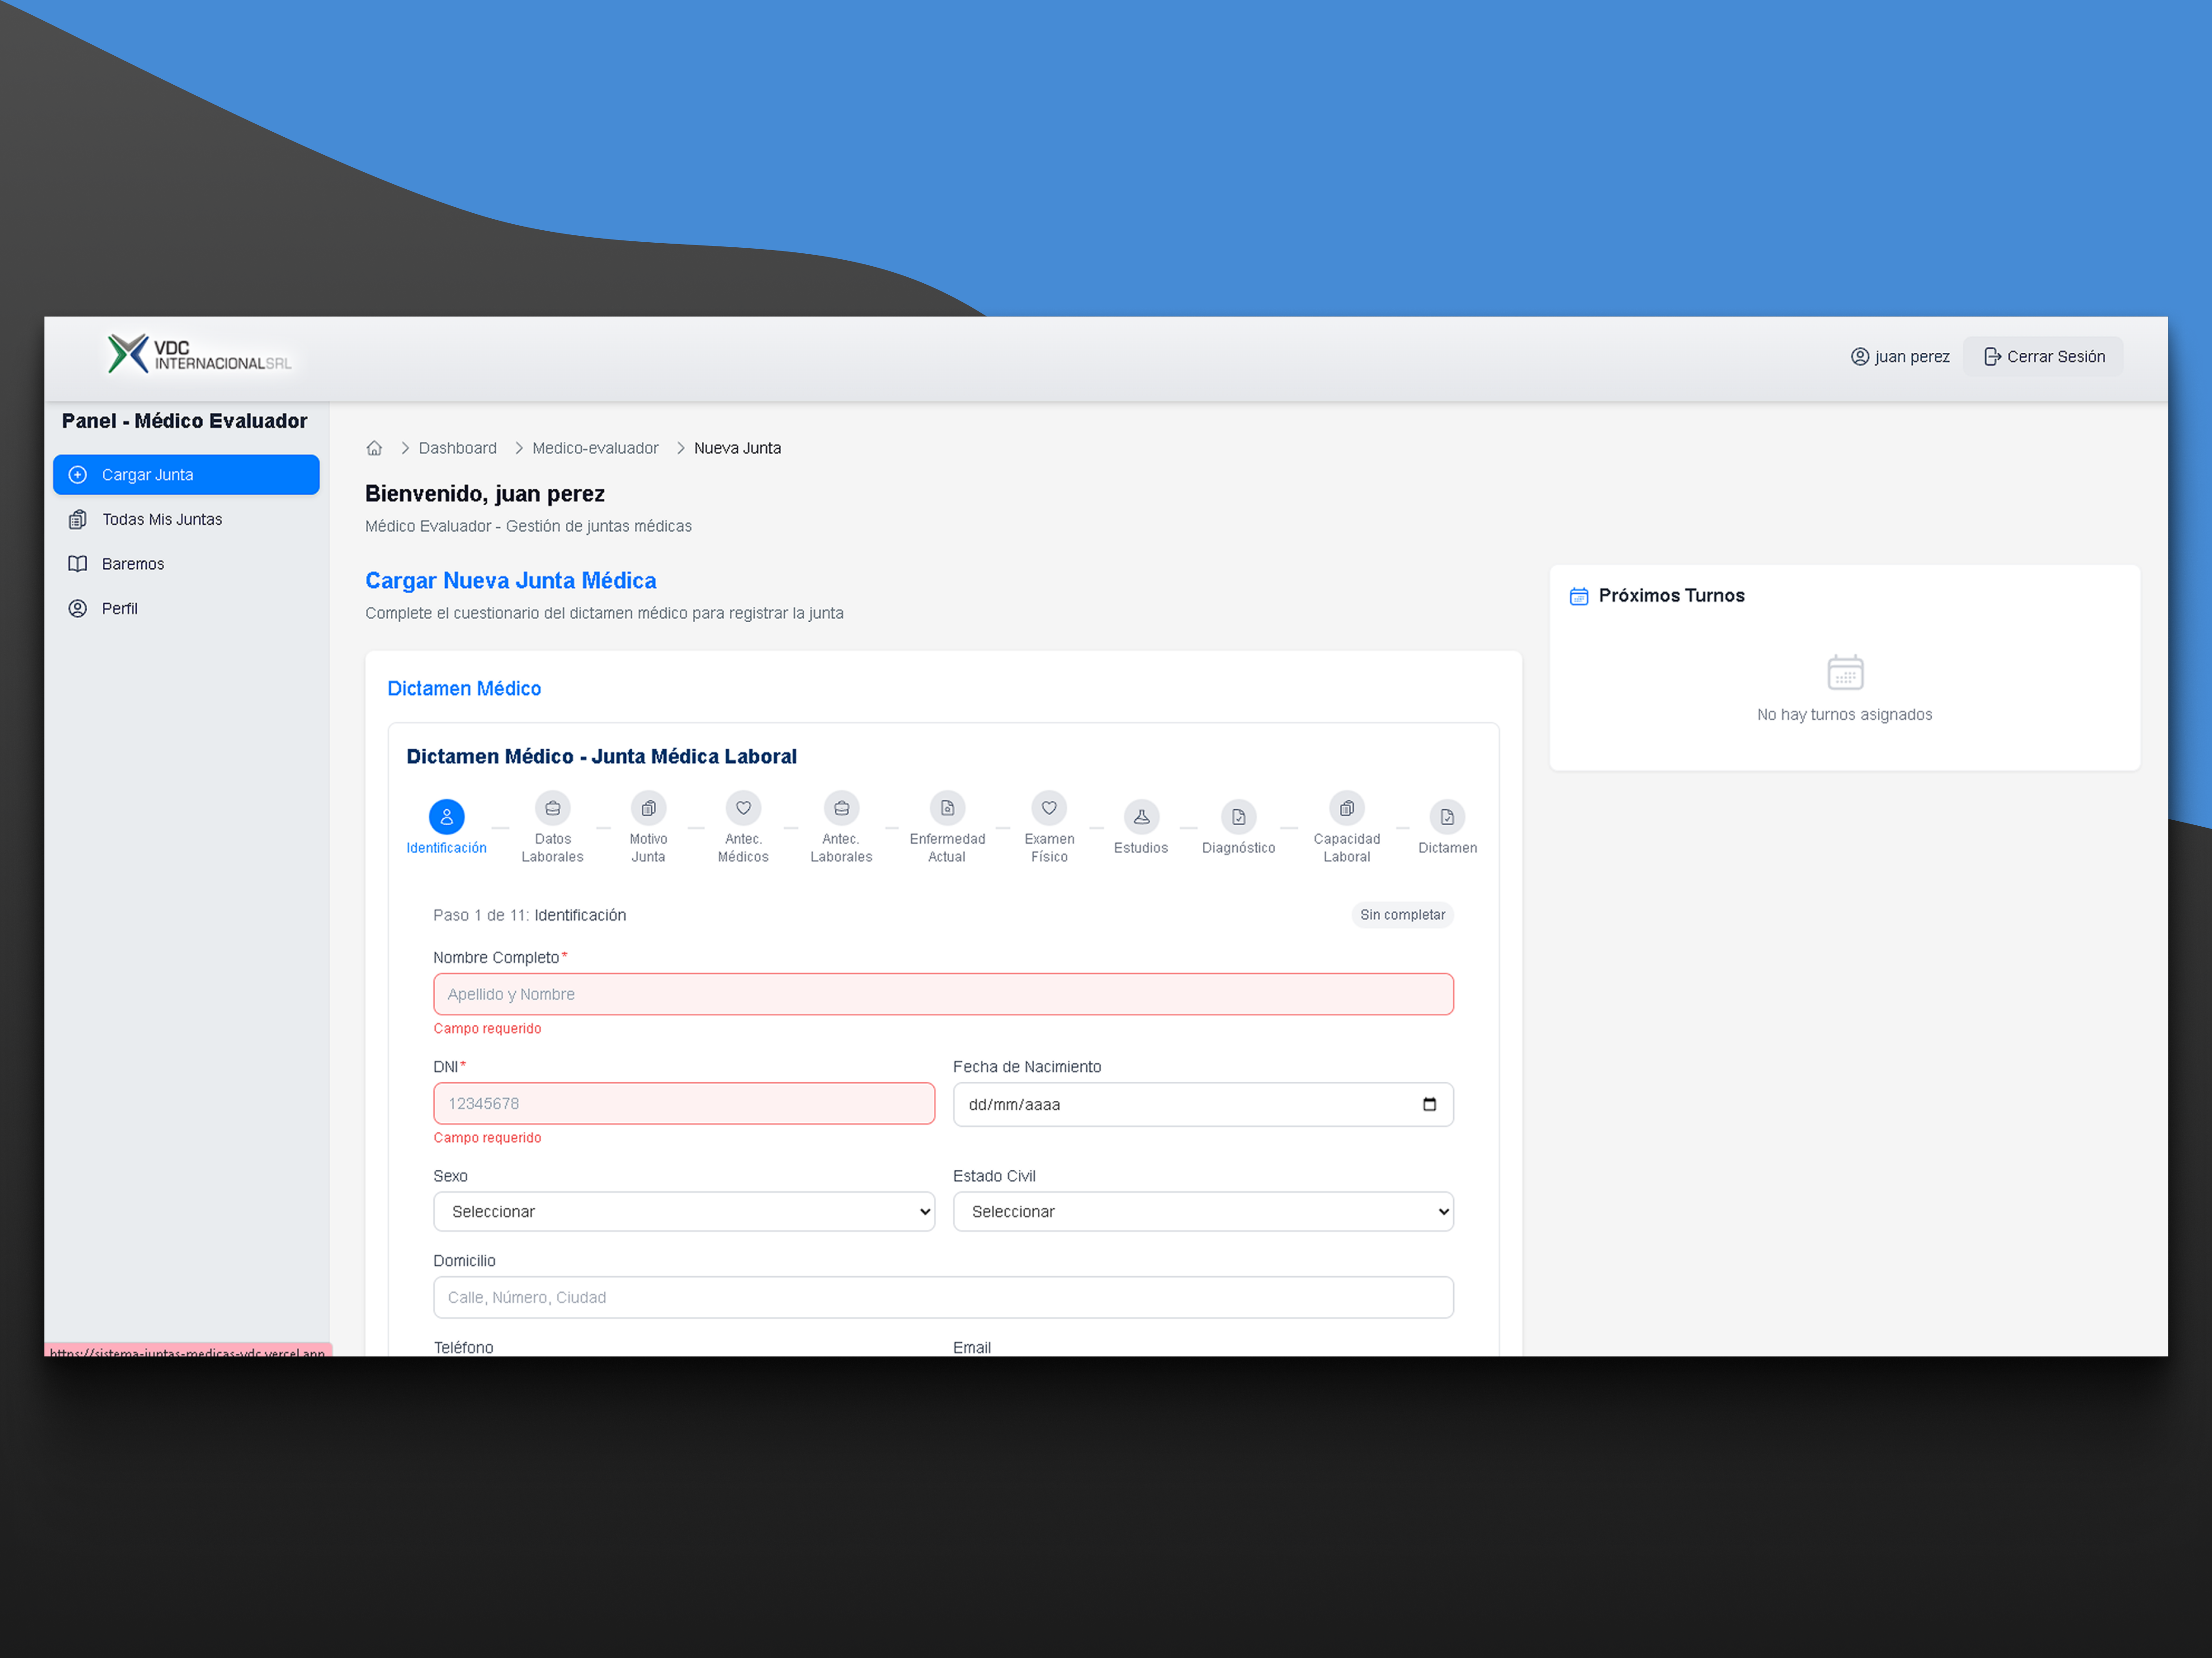Open the Sexo dropdown
The height and width of the screenshot is (1658, 2212).
(684, 1211)
